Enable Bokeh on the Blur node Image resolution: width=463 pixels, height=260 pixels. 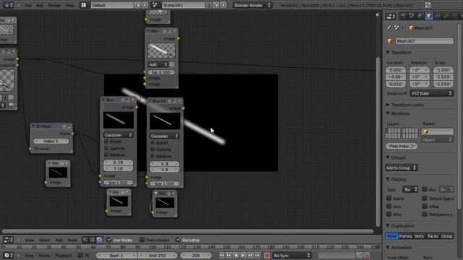(106, 142)
